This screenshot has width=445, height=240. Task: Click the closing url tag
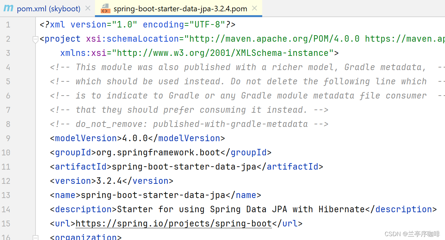click(x=287, y=224)
